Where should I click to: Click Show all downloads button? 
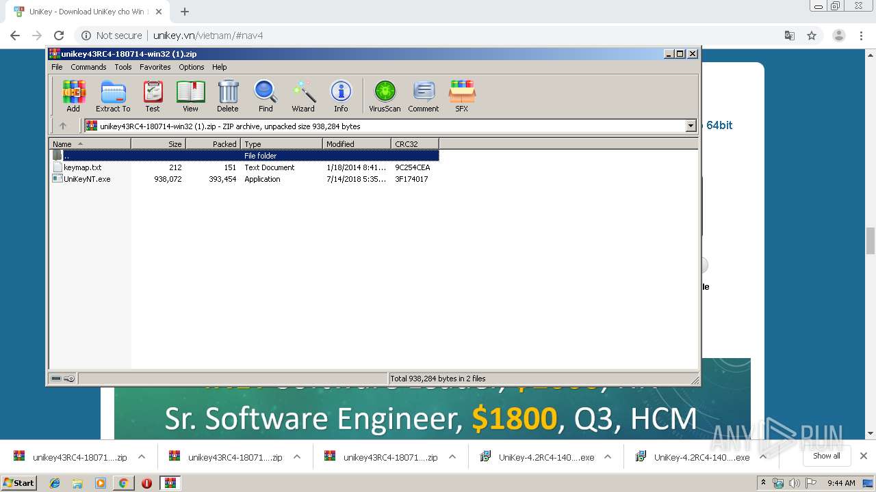[x=826, y=456]
